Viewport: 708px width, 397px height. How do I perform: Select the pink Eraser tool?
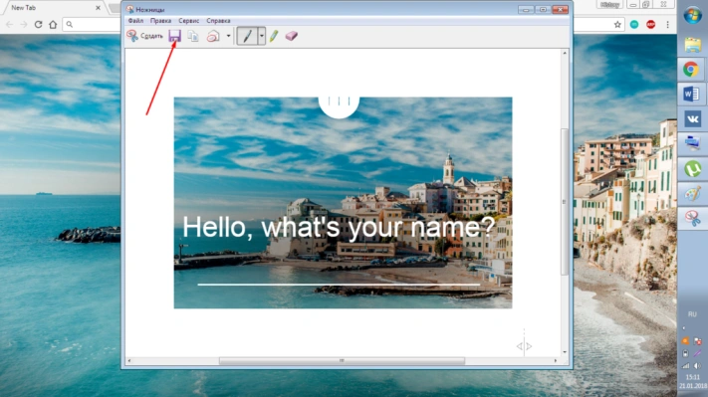coord(292,36)
